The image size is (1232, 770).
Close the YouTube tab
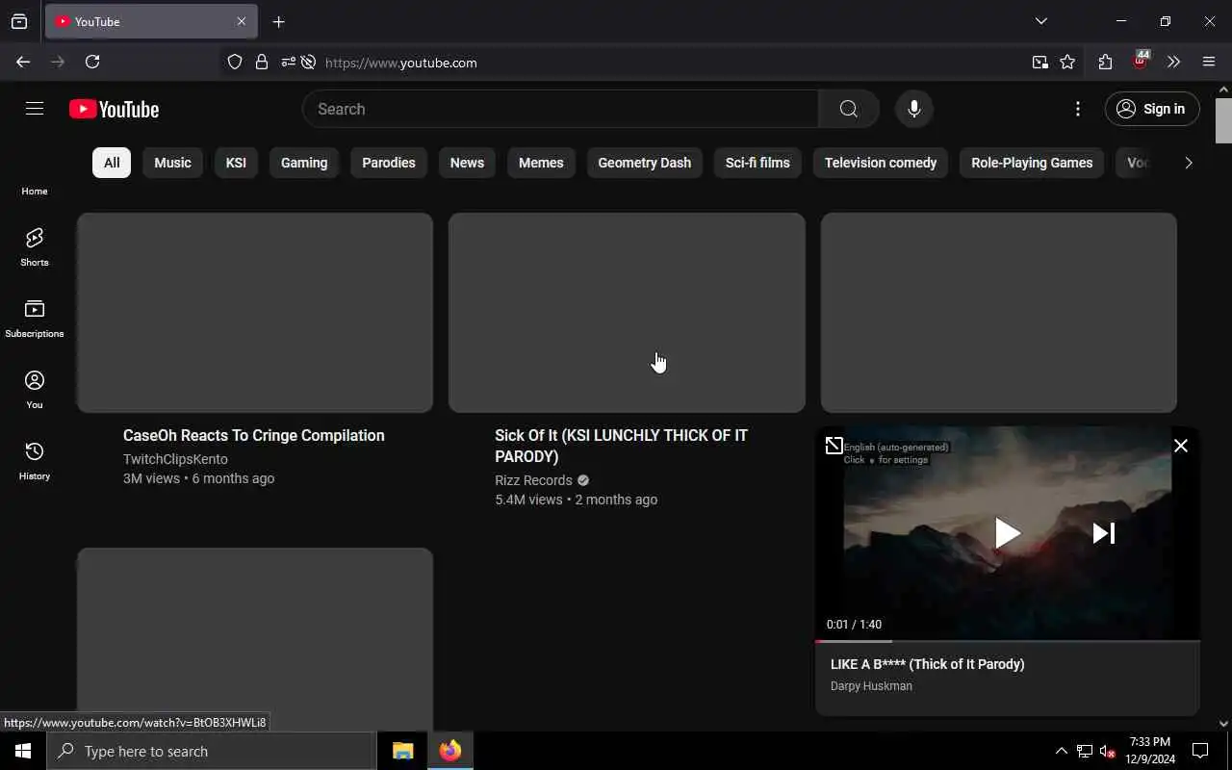(x=242, y=21)
